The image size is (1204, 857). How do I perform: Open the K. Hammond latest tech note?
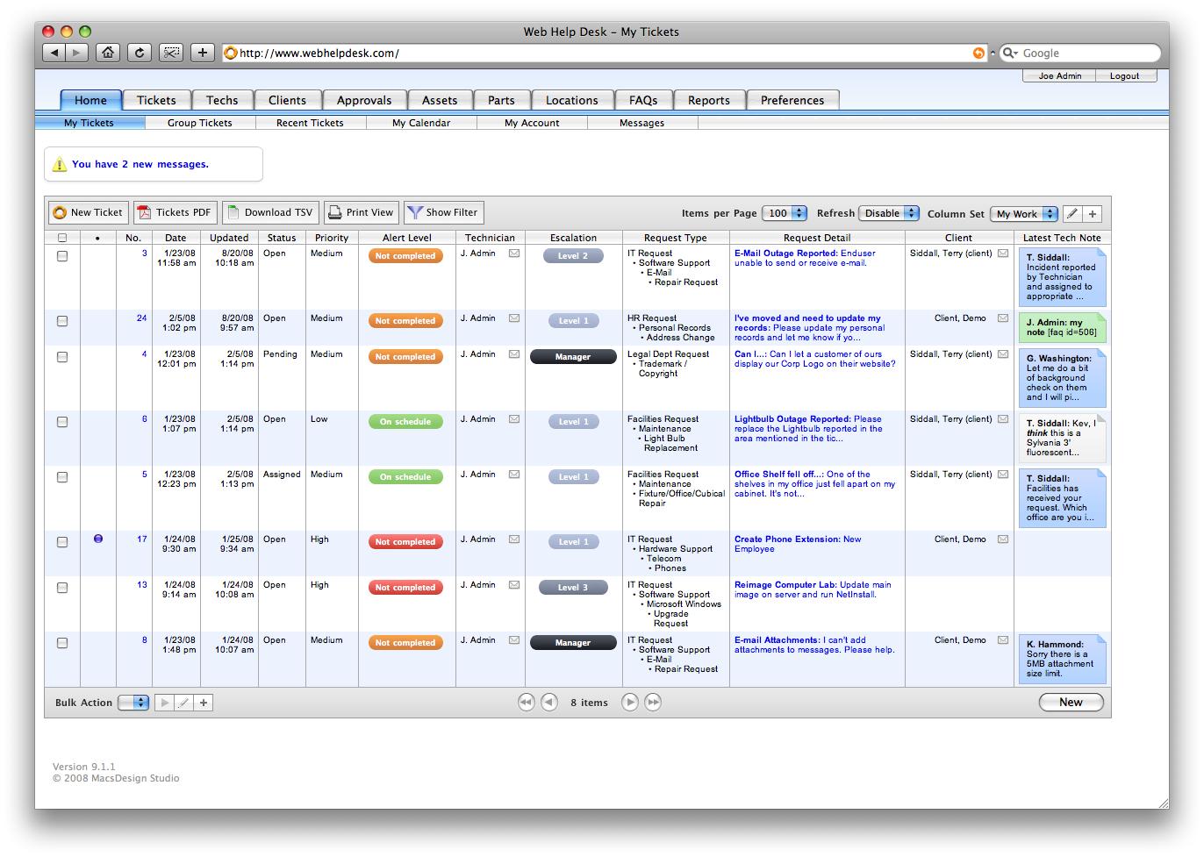[x=1063, y=659]
